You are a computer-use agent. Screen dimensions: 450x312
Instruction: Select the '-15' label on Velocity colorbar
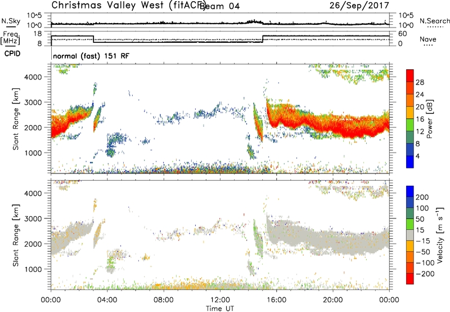(423, 241)
